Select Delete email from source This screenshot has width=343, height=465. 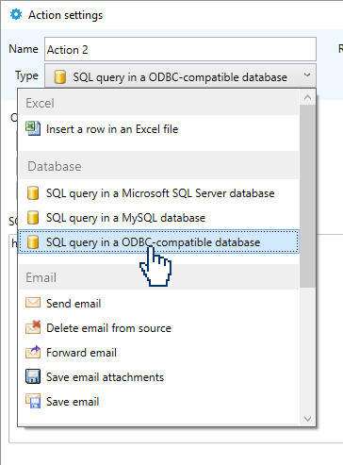(158, 328)
